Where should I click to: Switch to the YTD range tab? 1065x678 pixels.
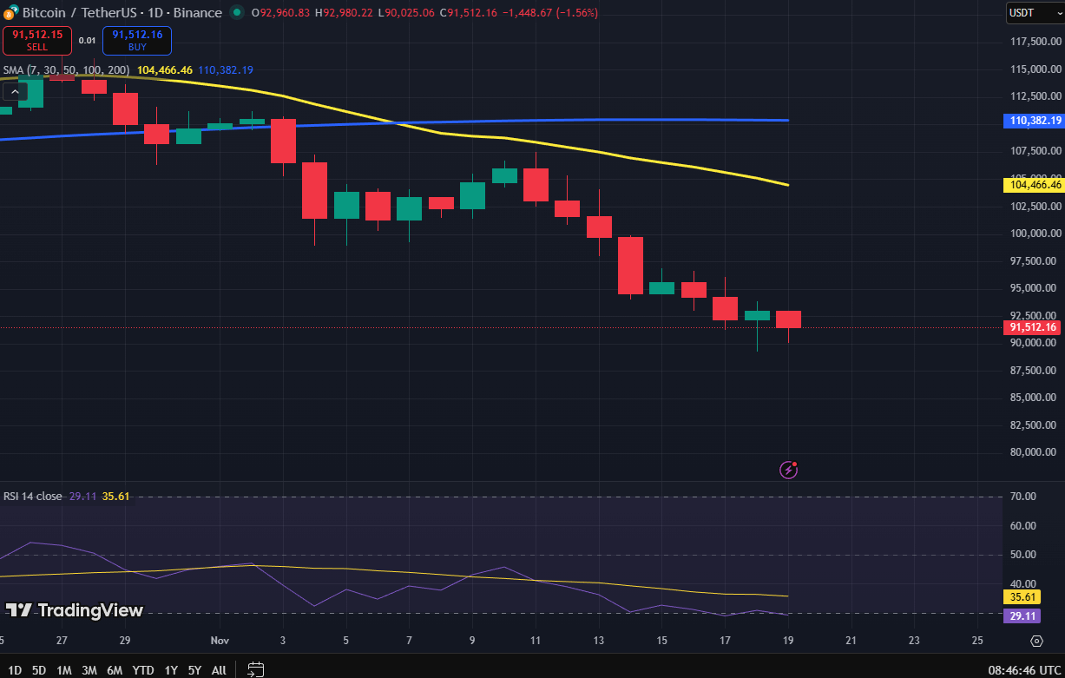142,670
